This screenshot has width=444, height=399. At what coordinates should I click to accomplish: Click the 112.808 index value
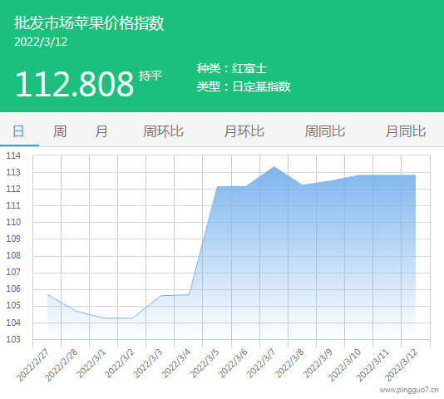75,84
